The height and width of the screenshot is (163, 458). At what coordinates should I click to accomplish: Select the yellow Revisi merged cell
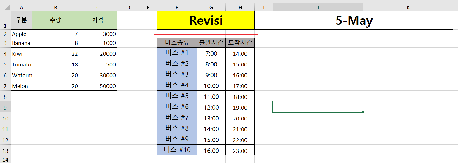[206, 20]
